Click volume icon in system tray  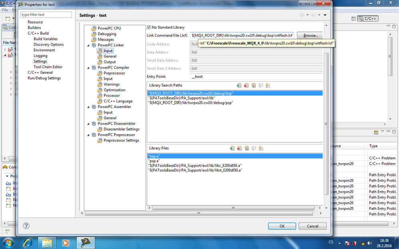370,243
